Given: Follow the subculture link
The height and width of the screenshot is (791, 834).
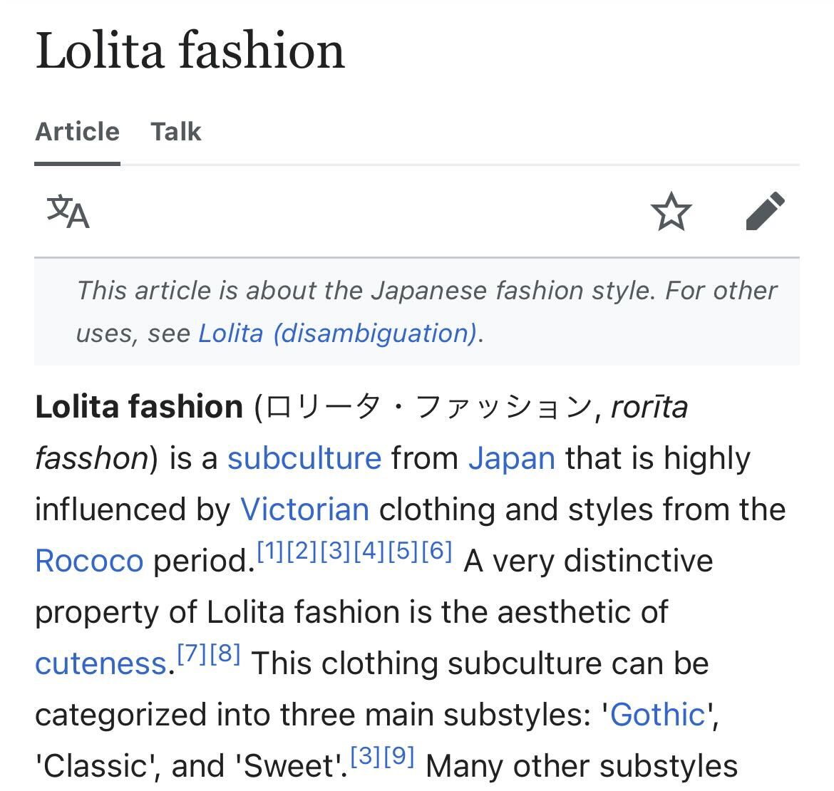Looking at the screenshot, I should tap(304, 458).
